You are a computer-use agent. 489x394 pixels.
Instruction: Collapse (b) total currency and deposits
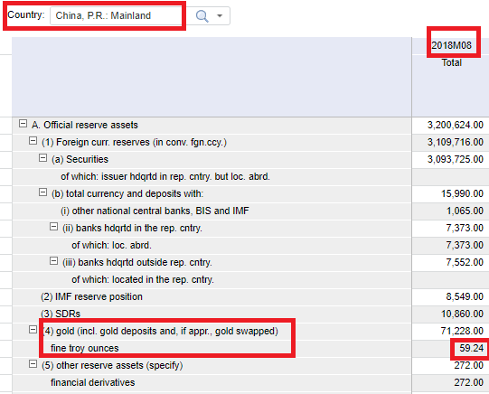click(42, 192)
